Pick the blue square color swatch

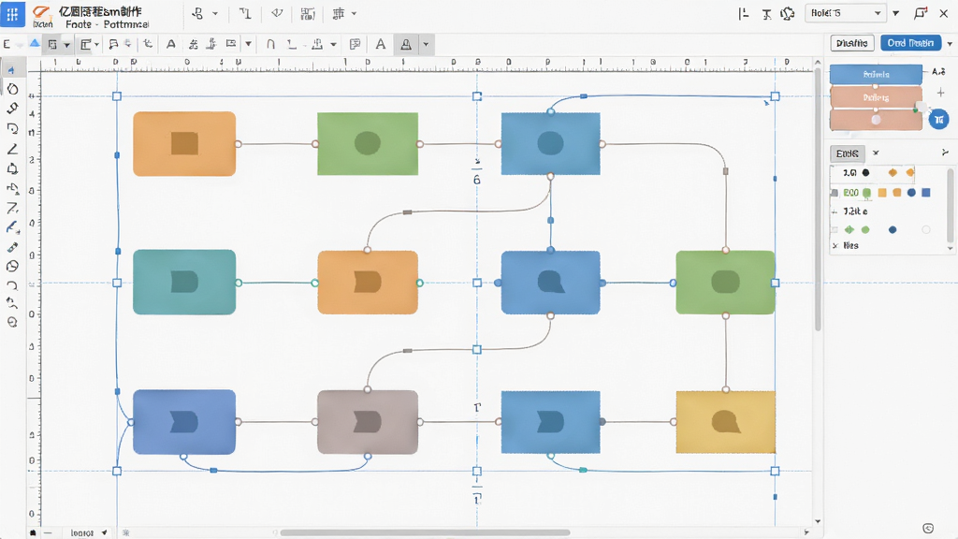pos(926,193)
